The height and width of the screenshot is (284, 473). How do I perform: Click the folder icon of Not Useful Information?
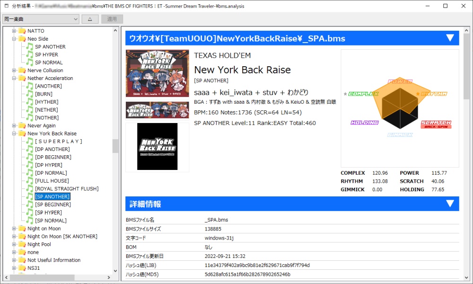[22, 260]
